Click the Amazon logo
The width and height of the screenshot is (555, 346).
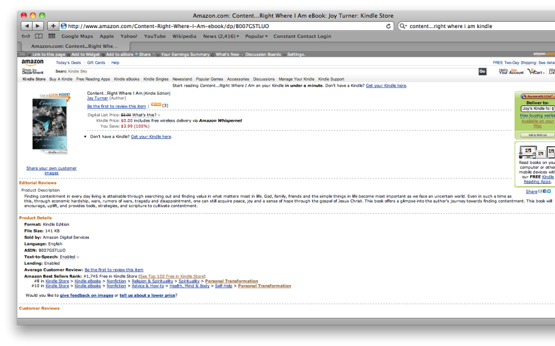tap(33, 63)
